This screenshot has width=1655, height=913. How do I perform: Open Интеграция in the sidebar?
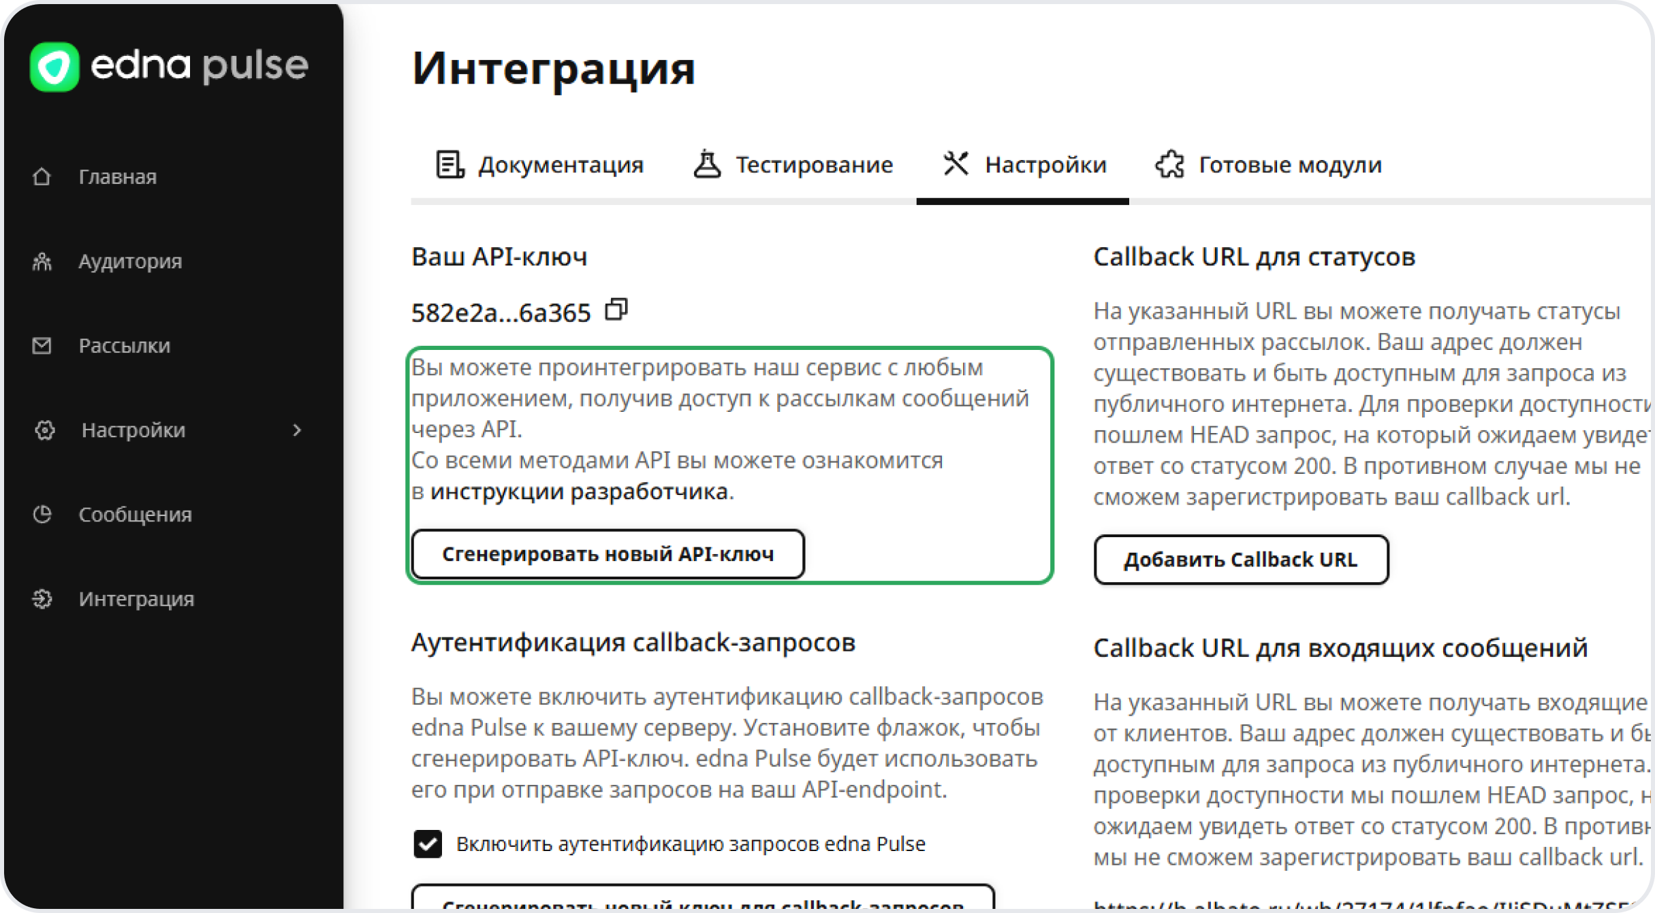click(x=136, y=598)
